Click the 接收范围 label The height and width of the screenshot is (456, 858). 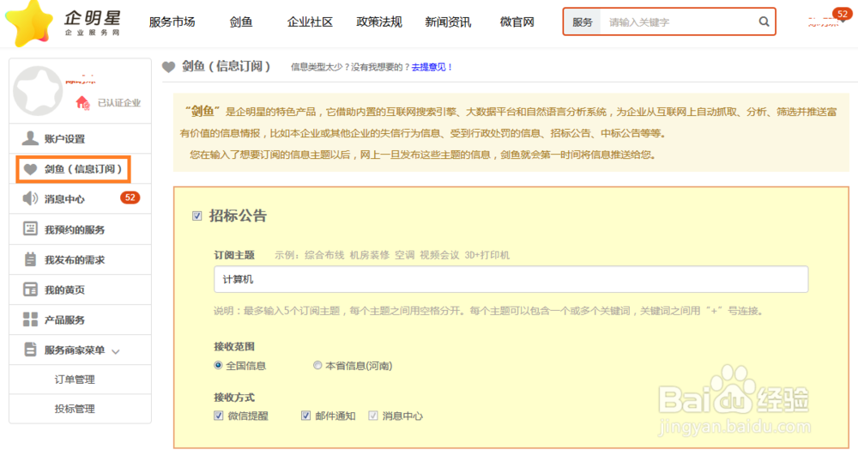[234, 347]
